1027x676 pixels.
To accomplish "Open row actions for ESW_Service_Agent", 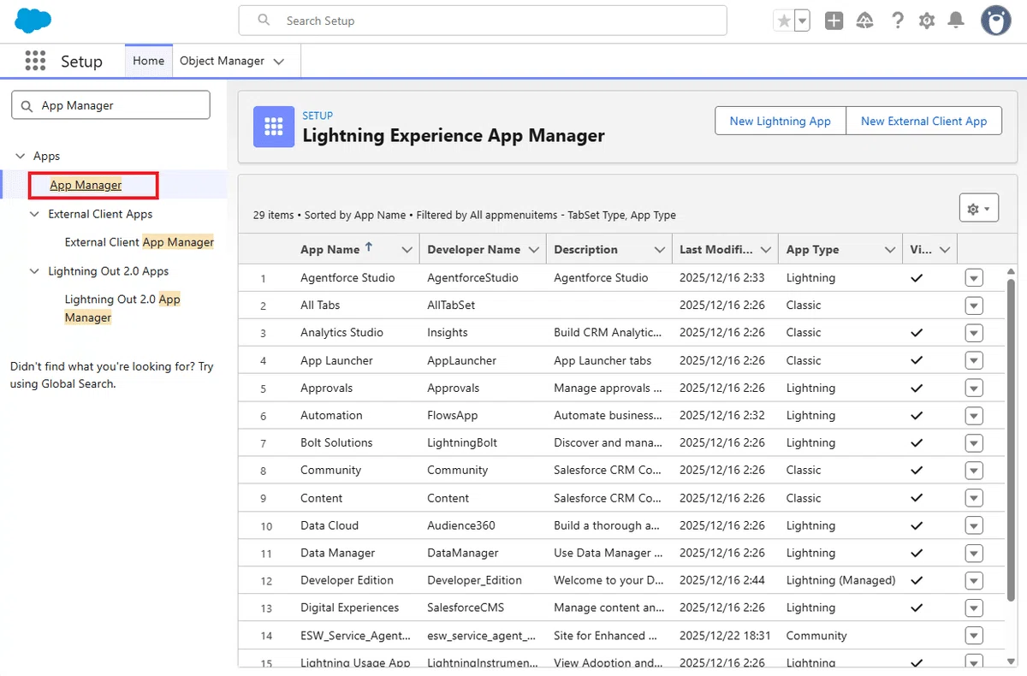I will click(974, 635).
